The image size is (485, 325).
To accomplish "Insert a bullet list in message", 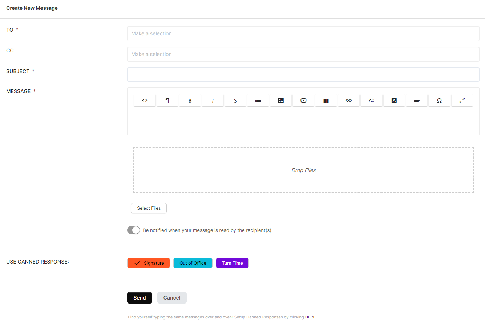I will click(x=258, y=100).
